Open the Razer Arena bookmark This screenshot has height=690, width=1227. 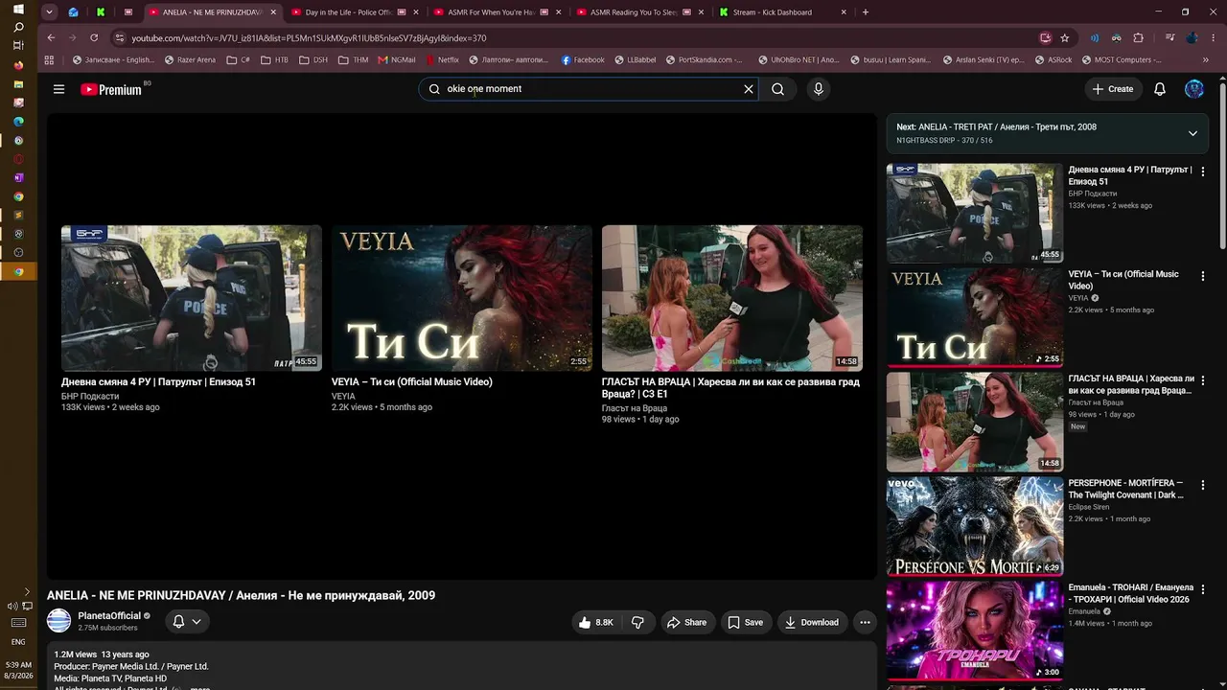pos(190,59)
